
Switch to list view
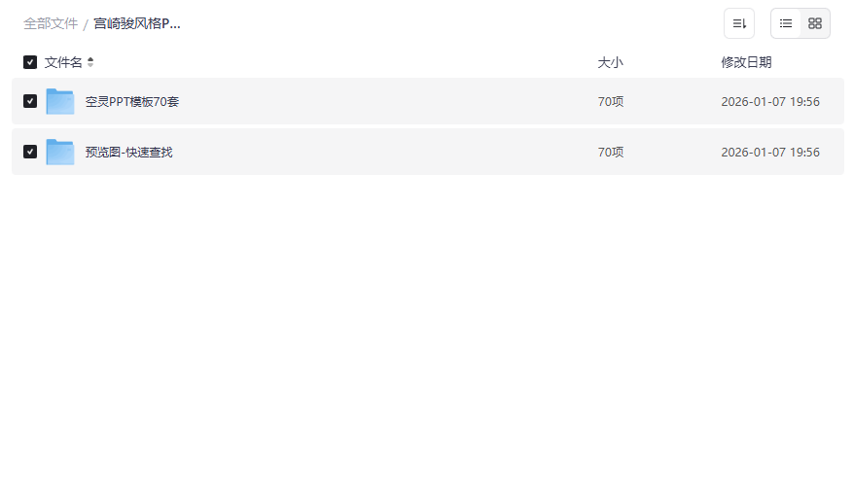786,23
